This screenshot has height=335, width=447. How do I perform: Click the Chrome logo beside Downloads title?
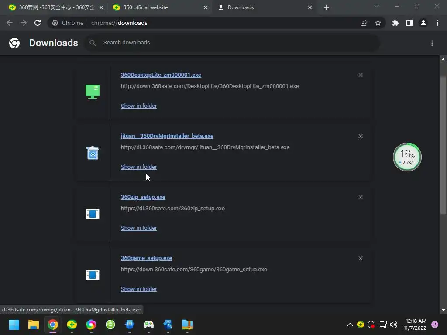[x=14, y=43]
